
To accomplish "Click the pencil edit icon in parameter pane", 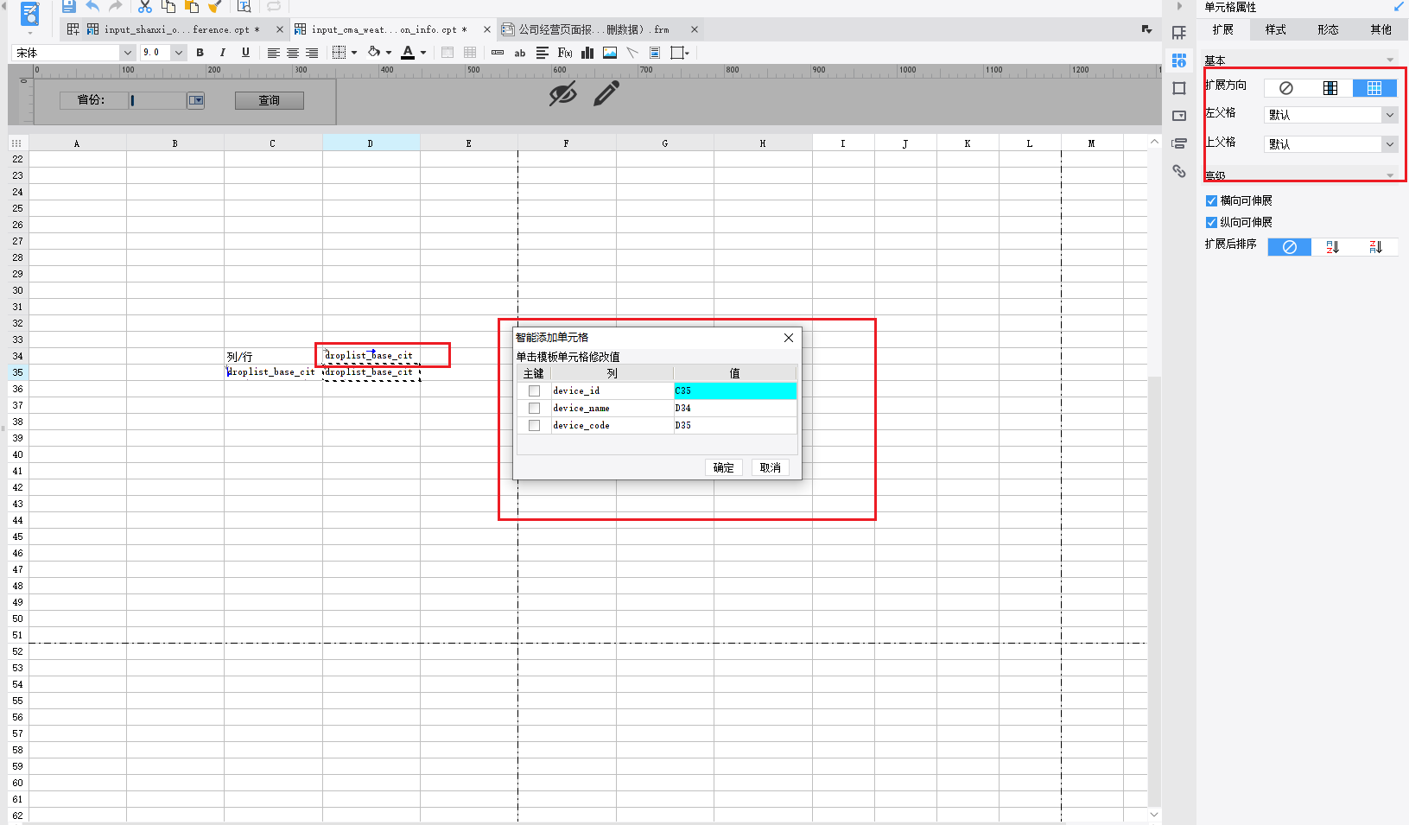I will (x=606, y=93).
